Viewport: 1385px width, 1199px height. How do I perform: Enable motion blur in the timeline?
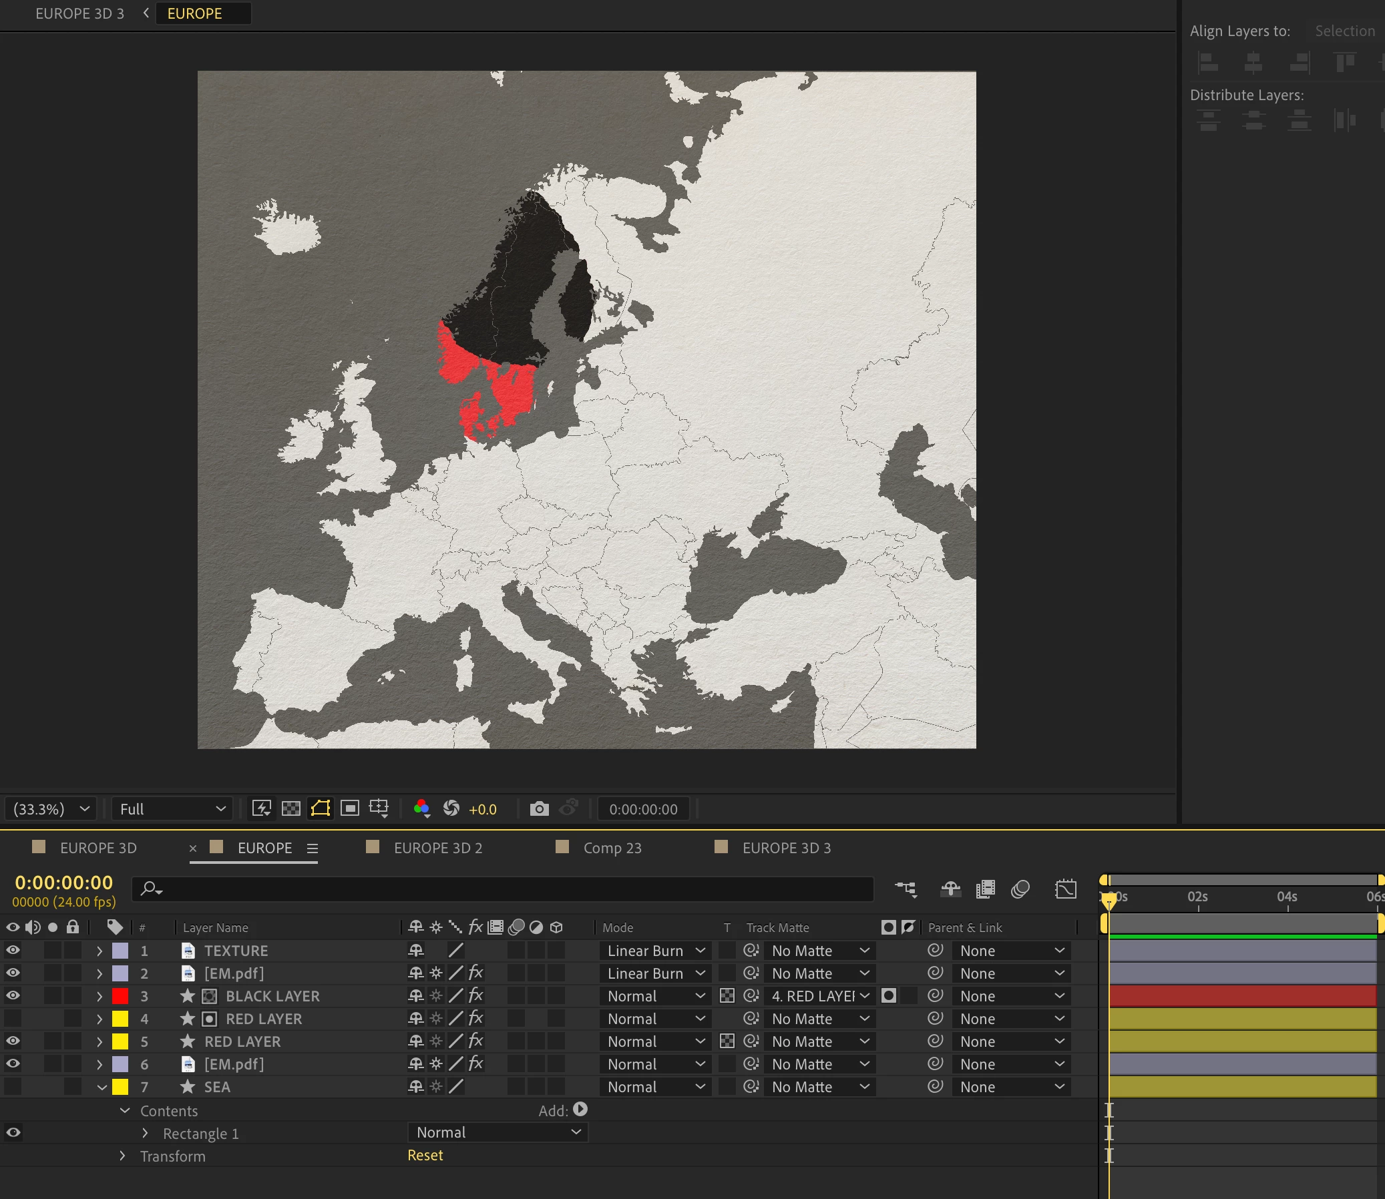click(x=1020, y=889)
